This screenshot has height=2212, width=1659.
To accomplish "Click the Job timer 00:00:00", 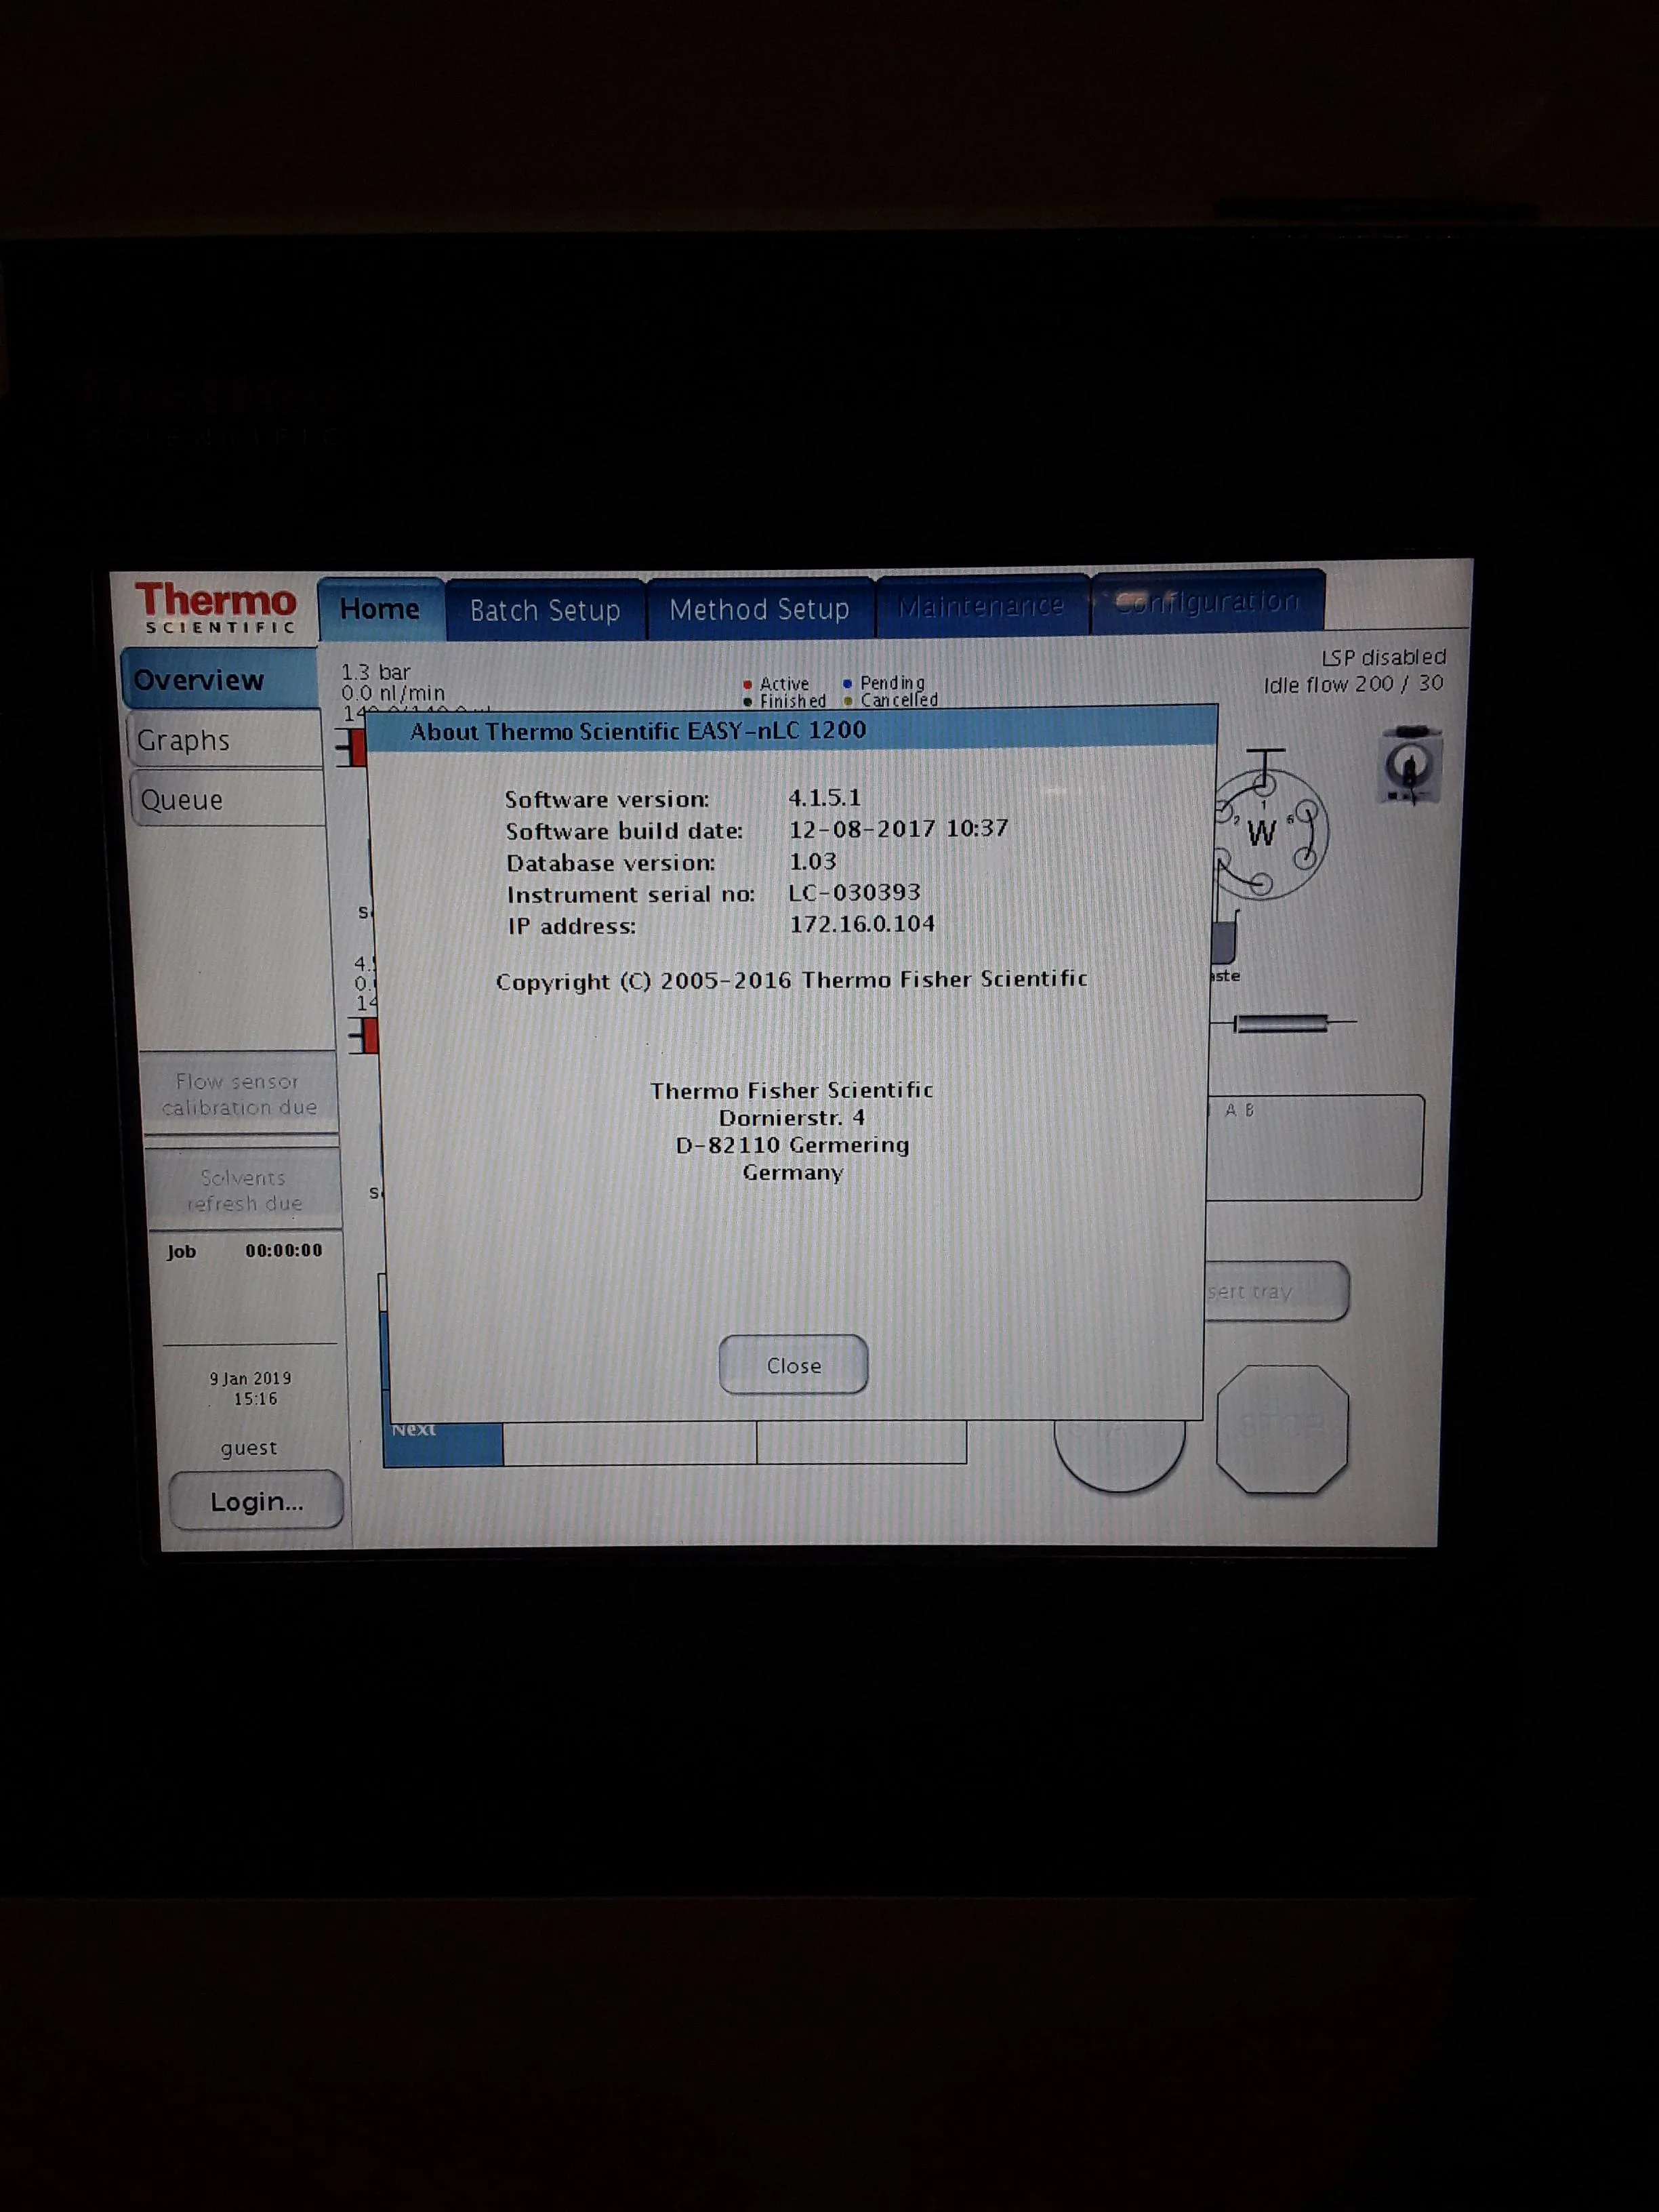I will coord(284,1250).
